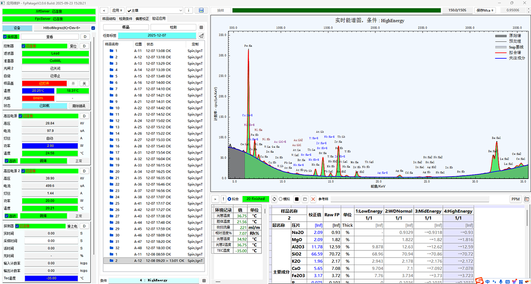This screenshot has height=284, width=531.
Task: Click the blue floppy-disk save icon
Action: 201,10
